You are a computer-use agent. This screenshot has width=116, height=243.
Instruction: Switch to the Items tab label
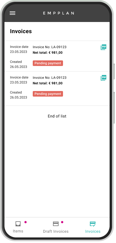point(18,231)
